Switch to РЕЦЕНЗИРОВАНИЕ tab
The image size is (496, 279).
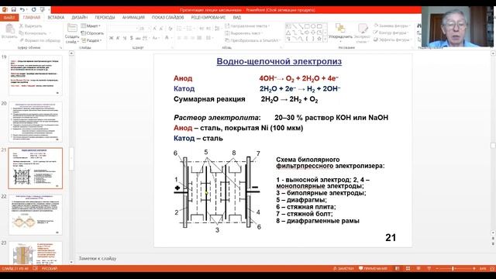[208, 18]
